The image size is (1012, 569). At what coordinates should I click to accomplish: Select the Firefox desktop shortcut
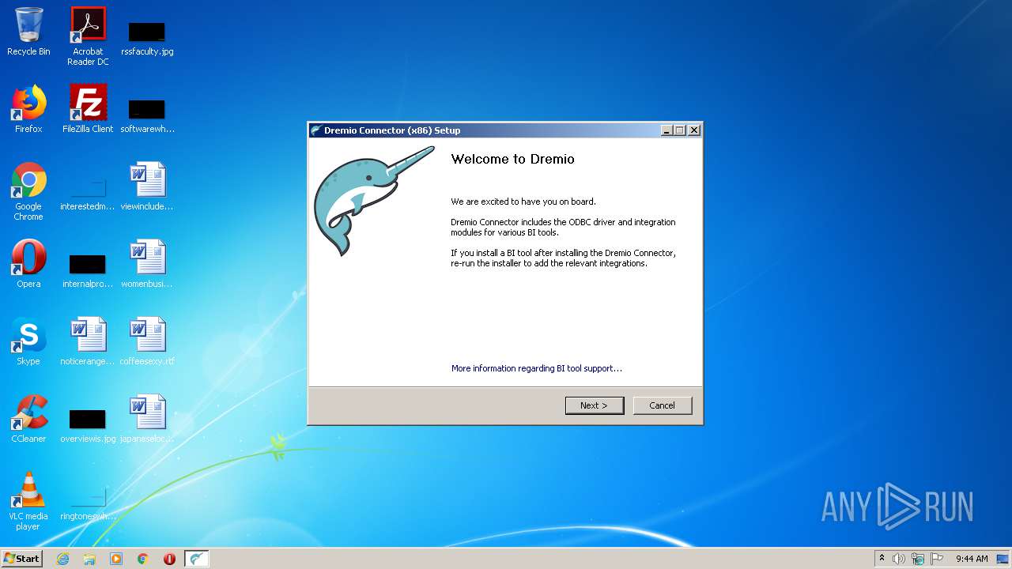28,109
